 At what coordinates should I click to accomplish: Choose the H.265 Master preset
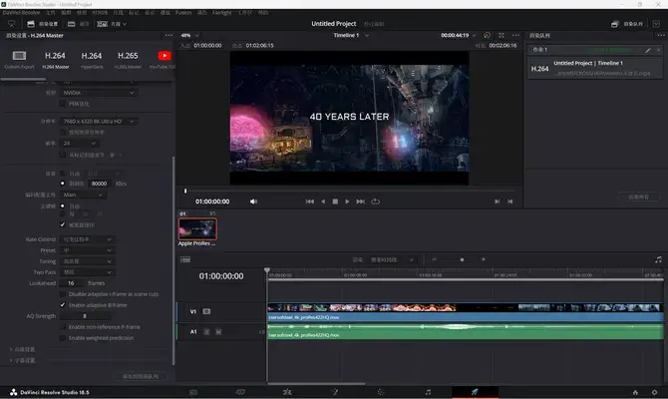[x=128, y=59]
